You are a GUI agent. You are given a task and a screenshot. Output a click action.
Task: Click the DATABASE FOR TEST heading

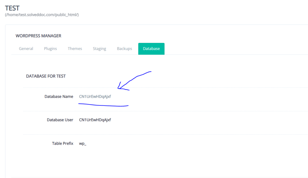pyautogui.click(x=46, y=76)
